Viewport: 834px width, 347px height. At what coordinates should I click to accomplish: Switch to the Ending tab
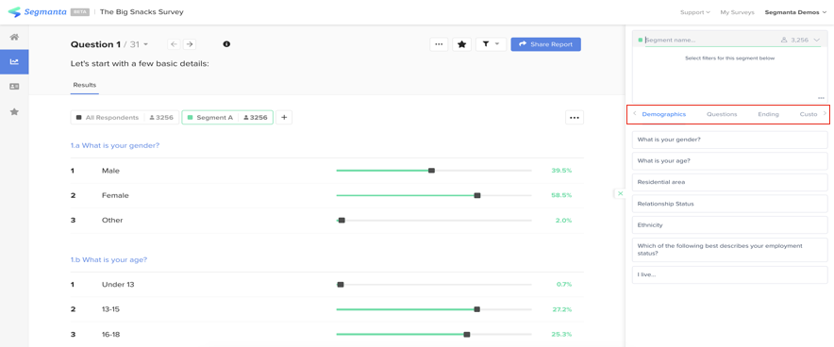769,114
